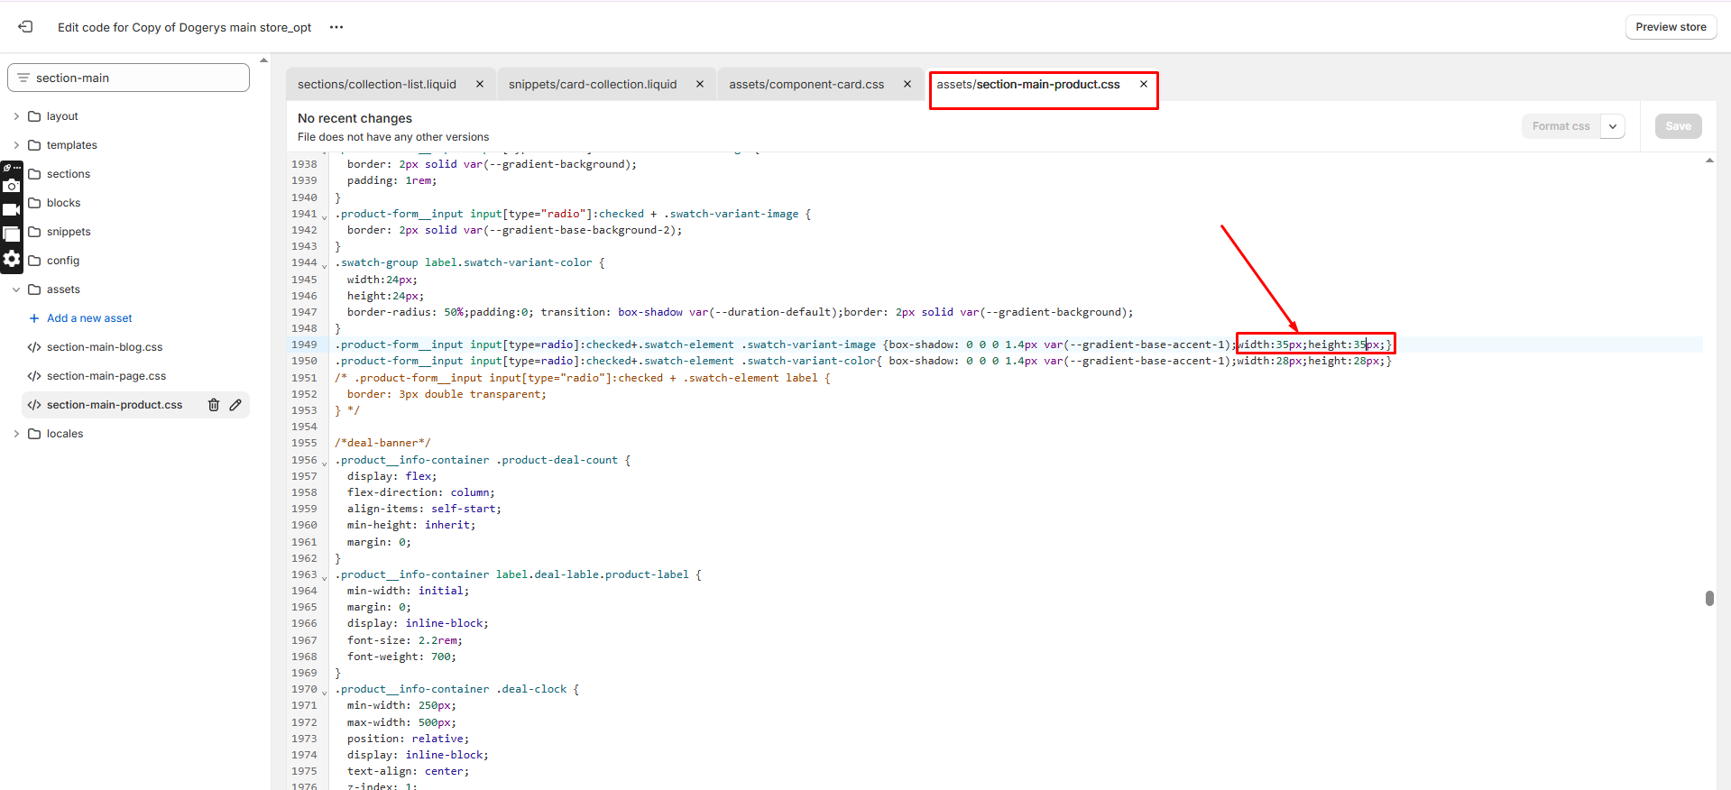Click 'font-size: 2.2rem;' code line
Viewport: 1731px width, 790px height.
405,640
